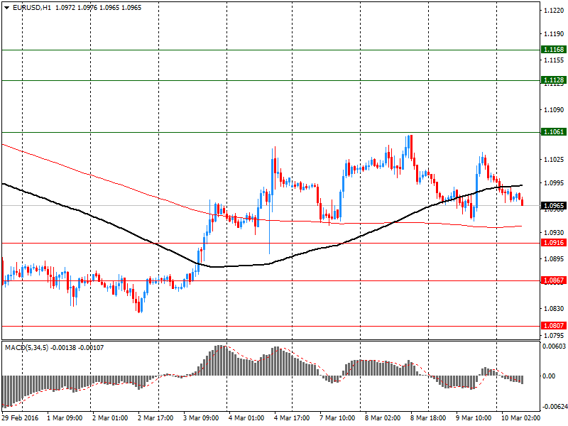Click the 4 Mar 17:00 time label
The image size is (568, 426).
[292, 418]
